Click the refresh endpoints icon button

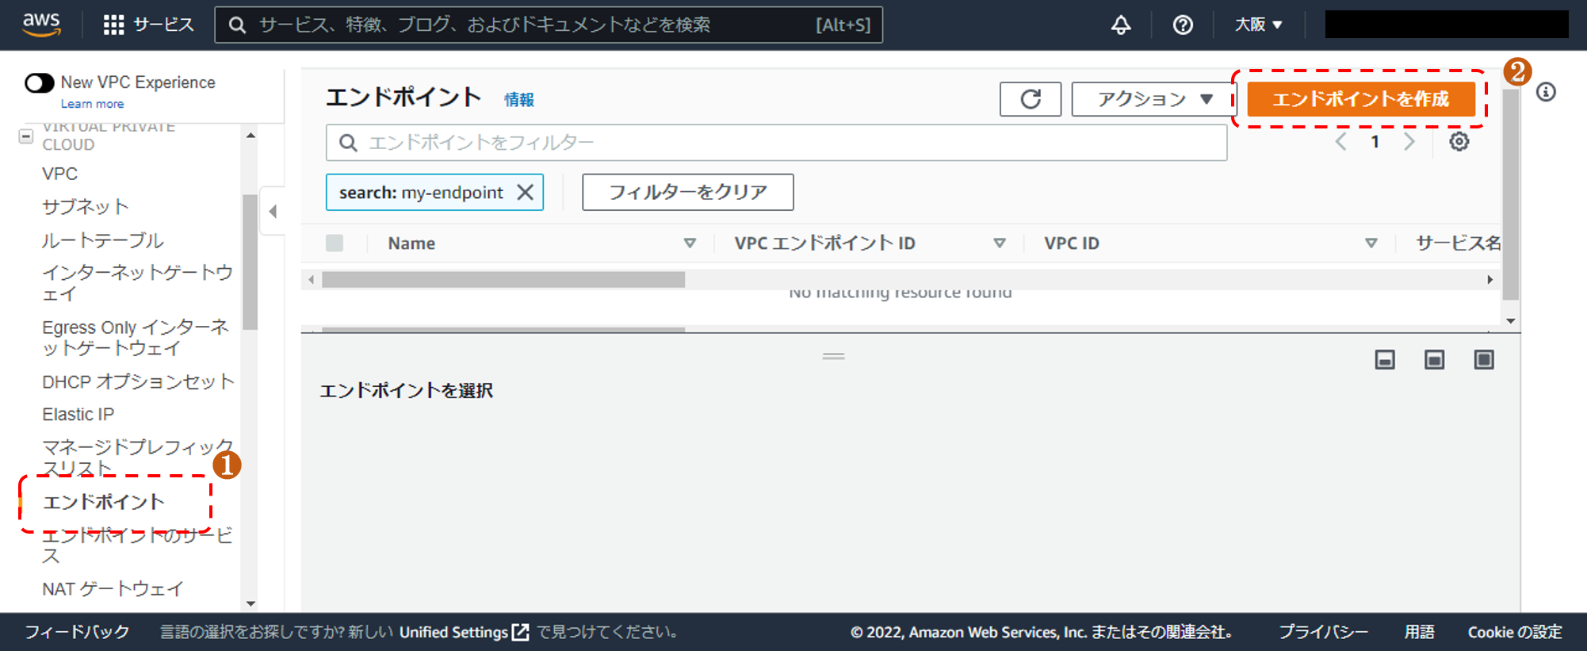(1030, 99)
